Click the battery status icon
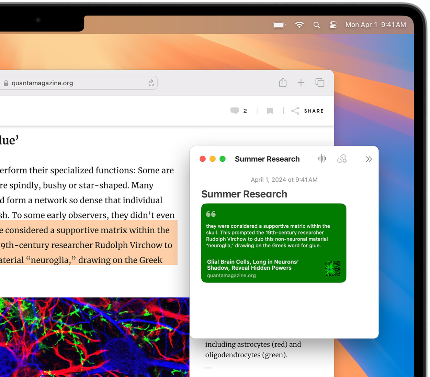 279,25
